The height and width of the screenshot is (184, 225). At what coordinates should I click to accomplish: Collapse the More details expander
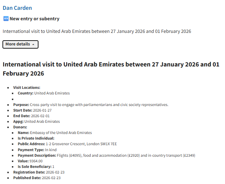[20, 44]
